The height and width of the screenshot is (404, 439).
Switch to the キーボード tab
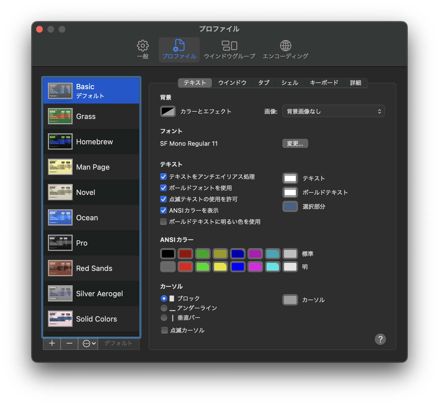[x=324, y=83]
